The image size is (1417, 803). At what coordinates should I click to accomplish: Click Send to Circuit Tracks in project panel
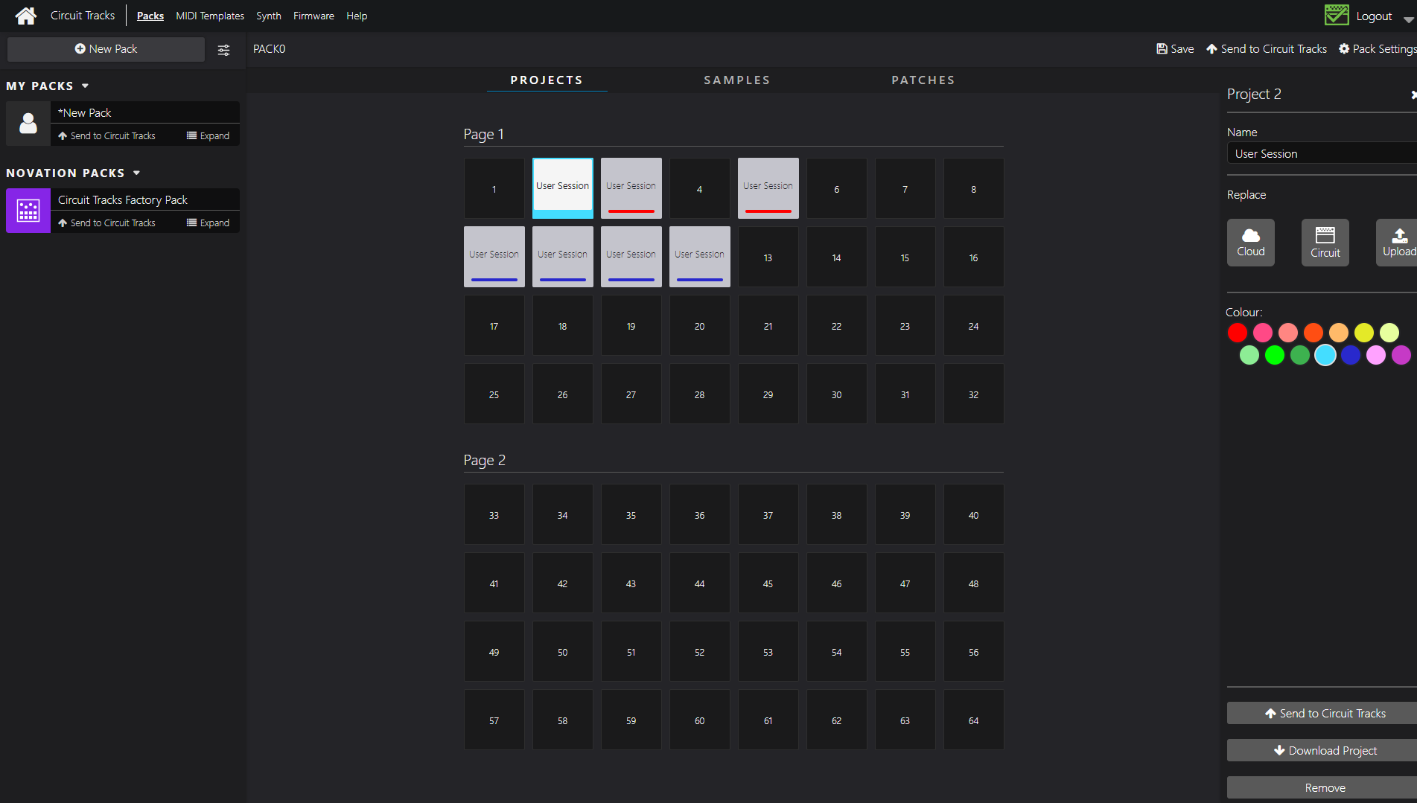[1322, 713]
